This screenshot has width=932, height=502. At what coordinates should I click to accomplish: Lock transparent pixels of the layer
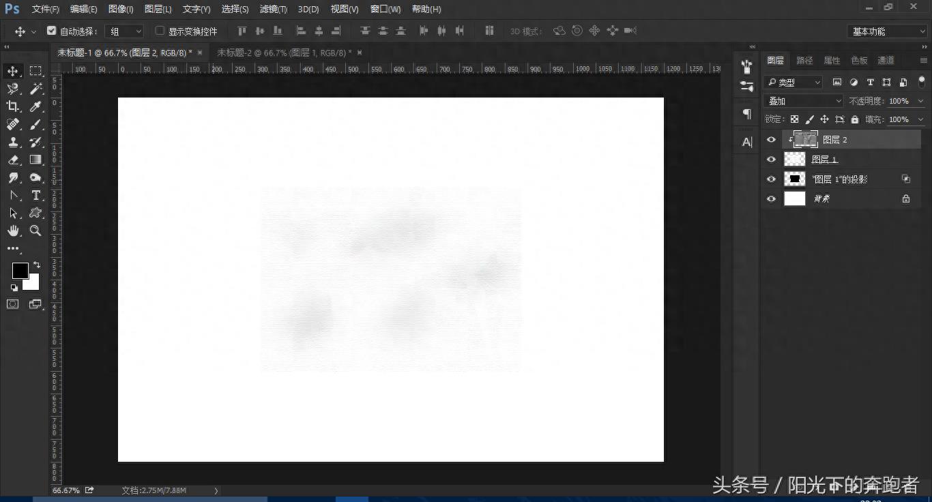click(x=794, y=119)
